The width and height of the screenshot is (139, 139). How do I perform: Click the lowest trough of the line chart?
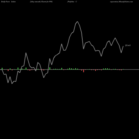12,84
